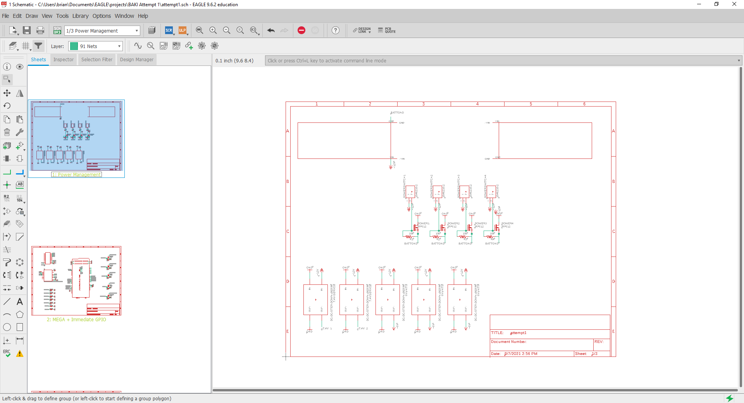Select the Circle drawing tool
This screenshot has width=744, height=403.
pos(7,327)
